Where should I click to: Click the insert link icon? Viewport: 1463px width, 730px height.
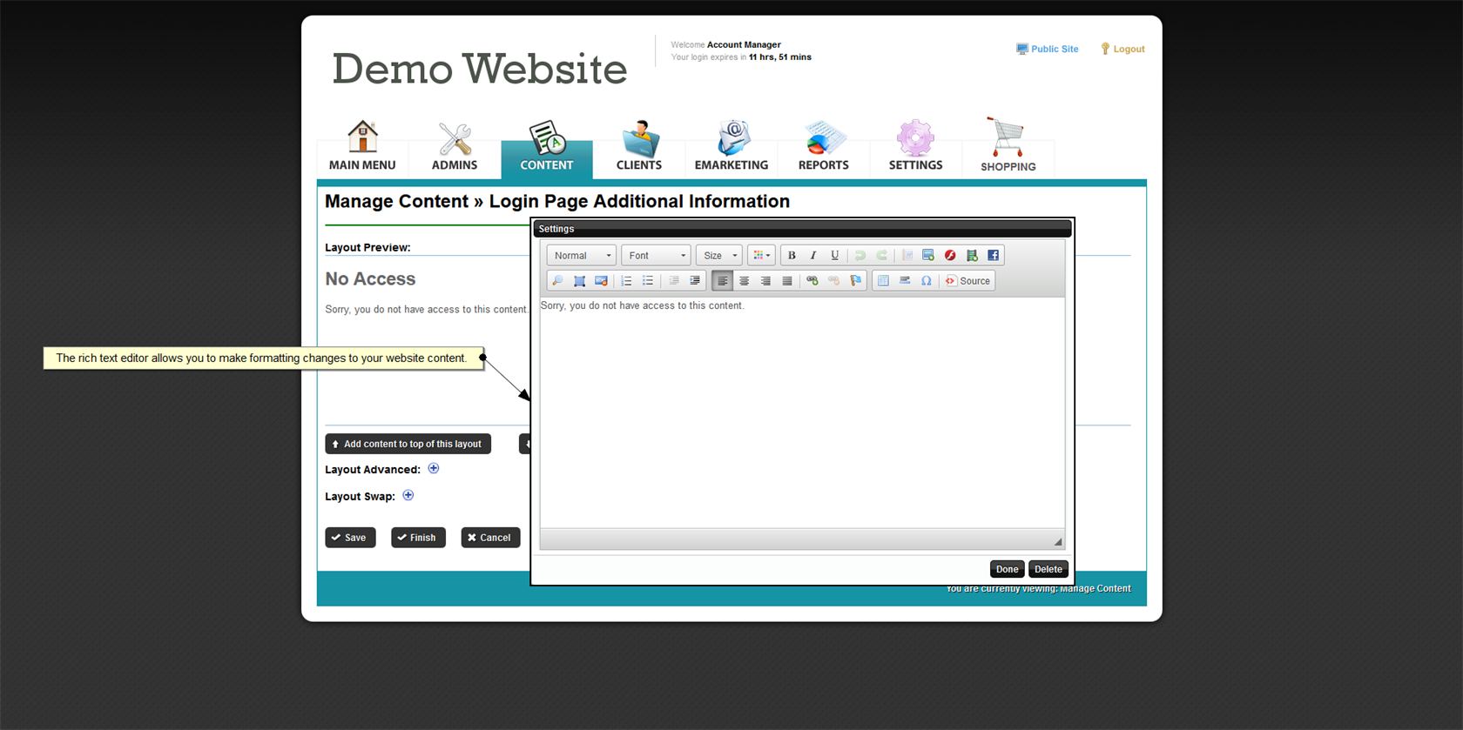[812, 281]
